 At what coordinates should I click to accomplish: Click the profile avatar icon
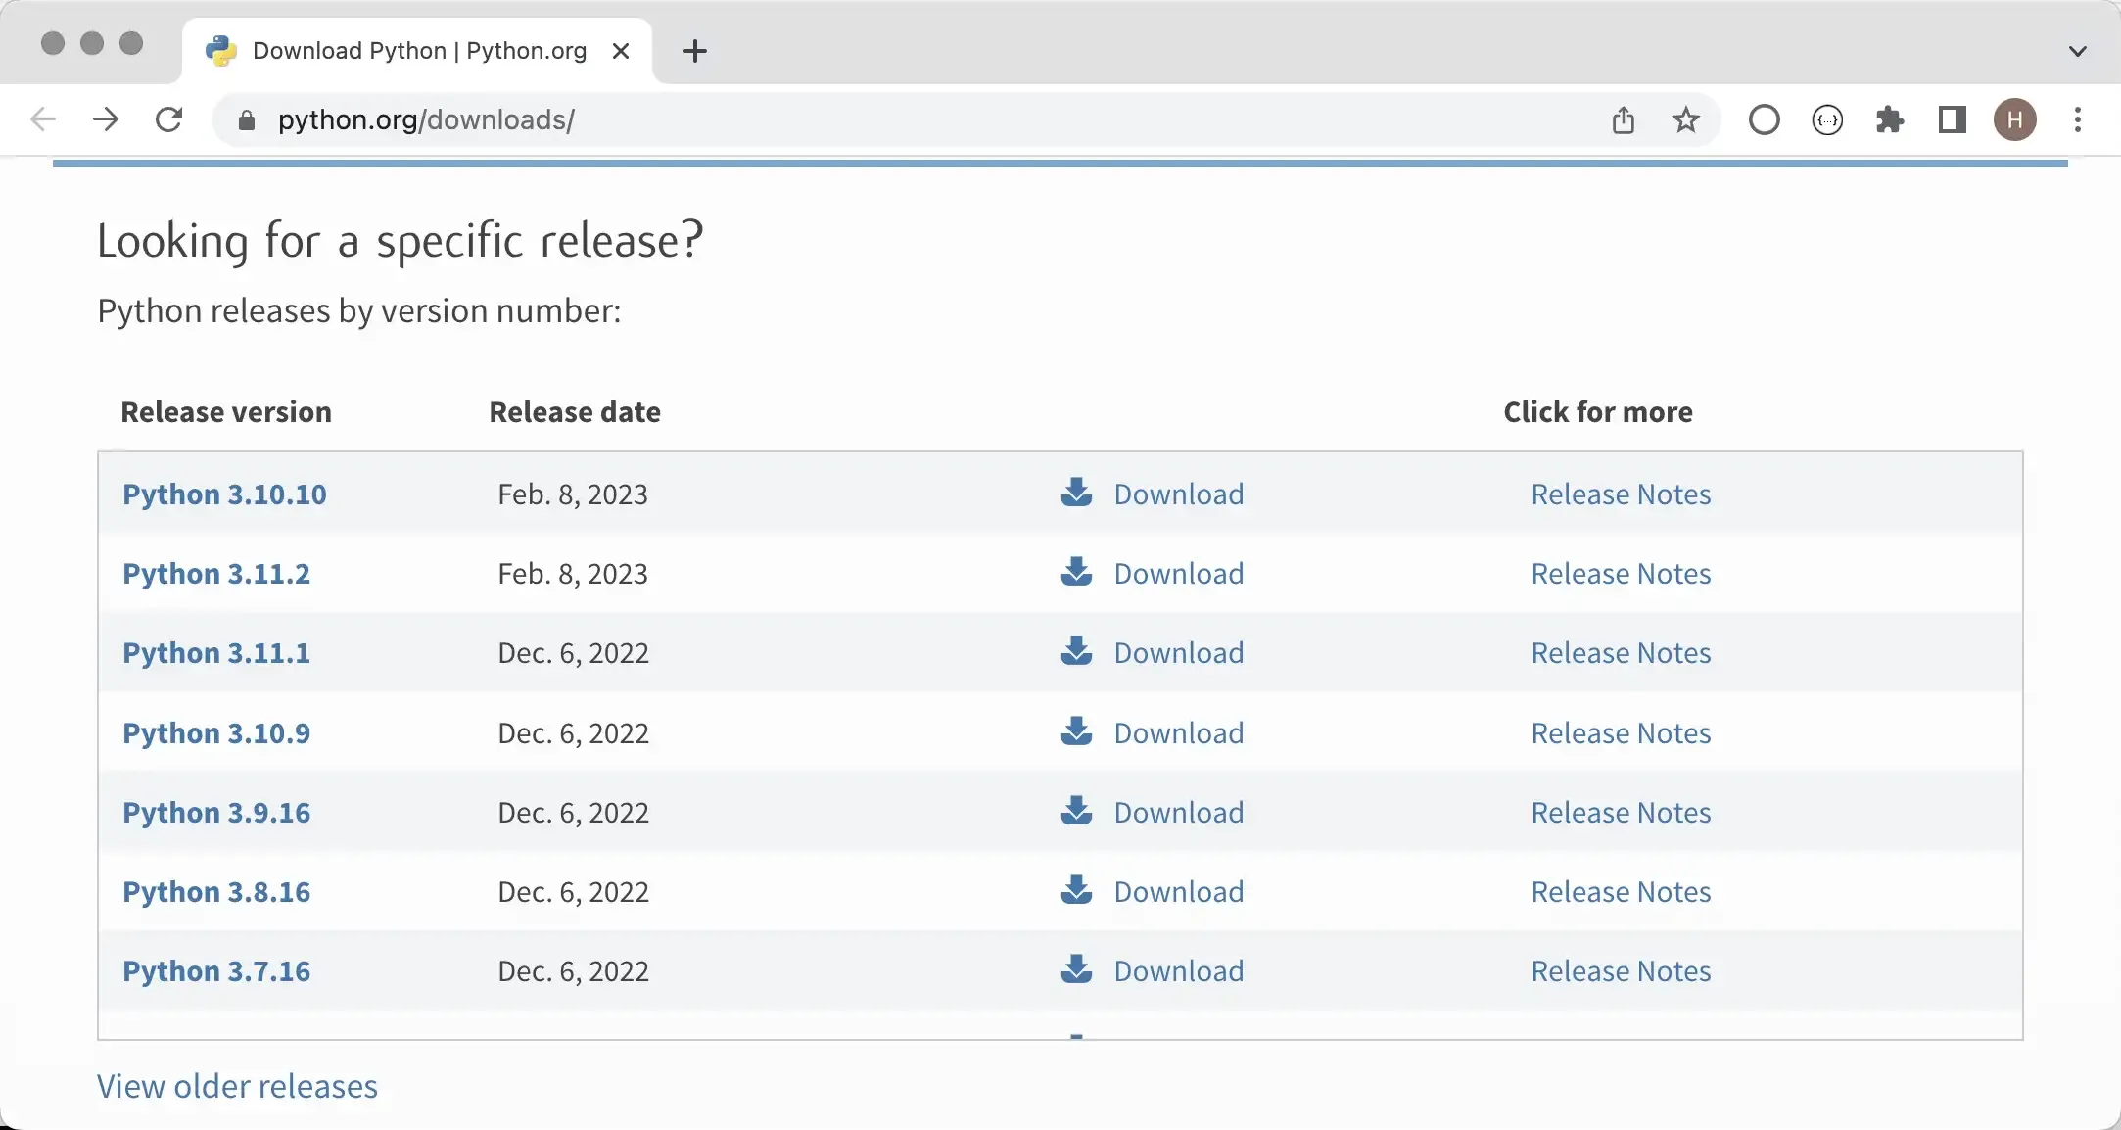point(2014,119)
